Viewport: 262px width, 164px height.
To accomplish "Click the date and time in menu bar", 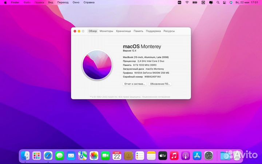I will (x=247, y=2).
